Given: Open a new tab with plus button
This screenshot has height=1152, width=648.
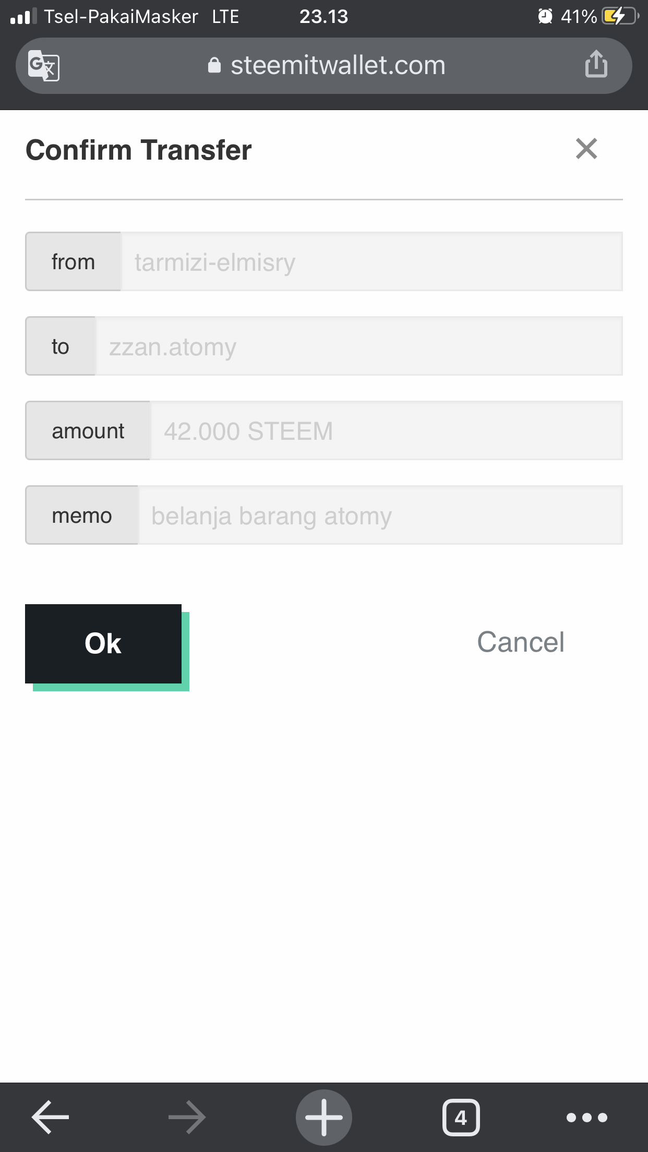Looking at the screenshot, I should click(324, 1117).
